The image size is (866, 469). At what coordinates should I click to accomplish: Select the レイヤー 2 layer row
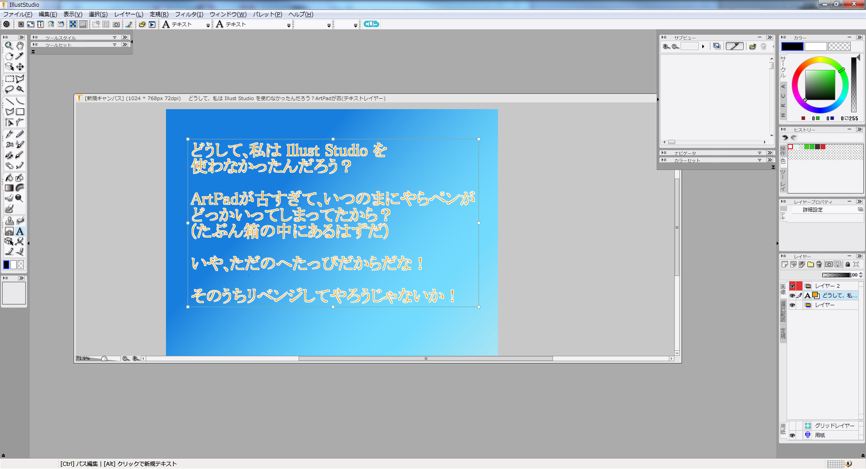(830, 286)
